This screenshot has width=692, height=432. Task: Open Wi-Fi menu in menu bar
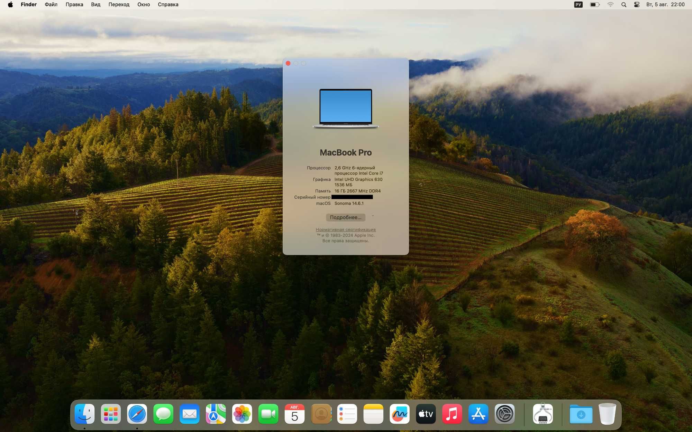point(610,4)
